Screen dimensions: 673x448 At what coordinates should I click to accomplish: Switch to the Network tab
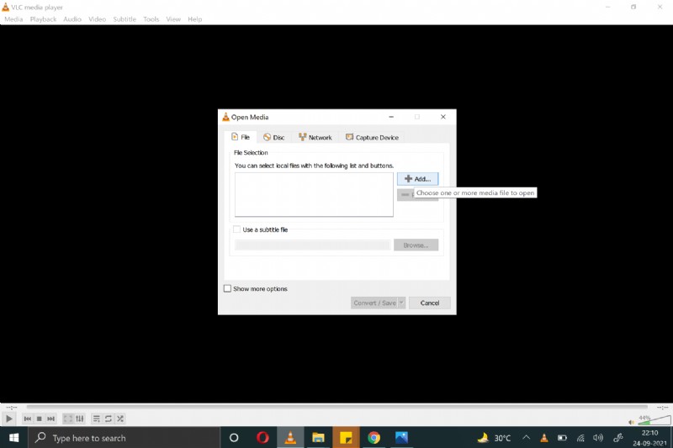click(x=315, y=137)
